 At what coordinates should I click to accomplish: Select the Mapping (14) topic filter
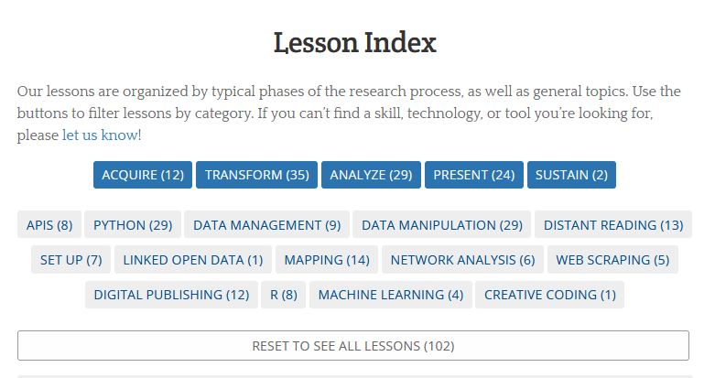click(327, 260)
